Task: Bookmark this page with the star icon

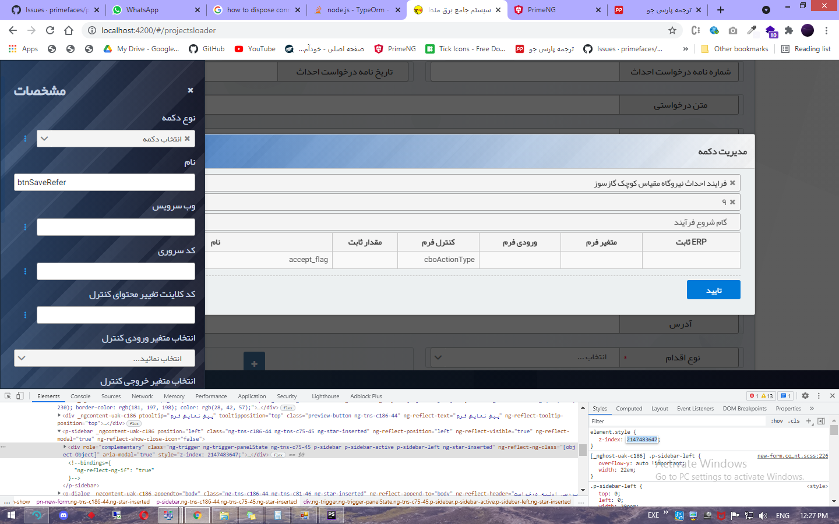Action: pos(672,30)
